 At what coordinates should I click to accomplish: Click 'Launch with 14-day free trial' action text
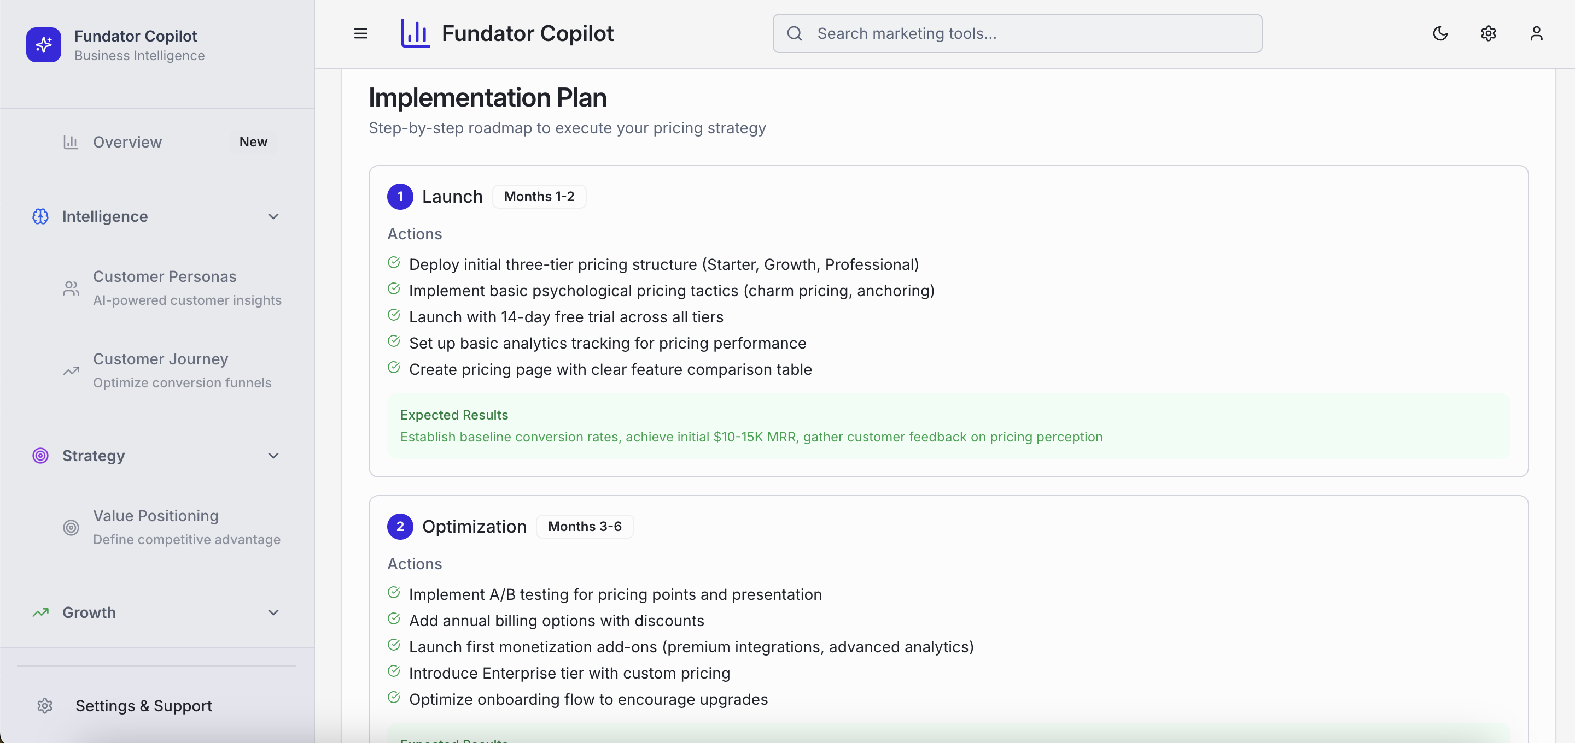point(566,317)
